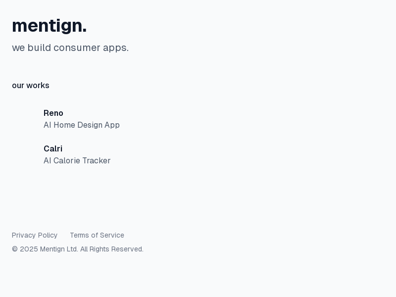Click the mentign. logo heading
396x297 pixels.
(49, 26)
